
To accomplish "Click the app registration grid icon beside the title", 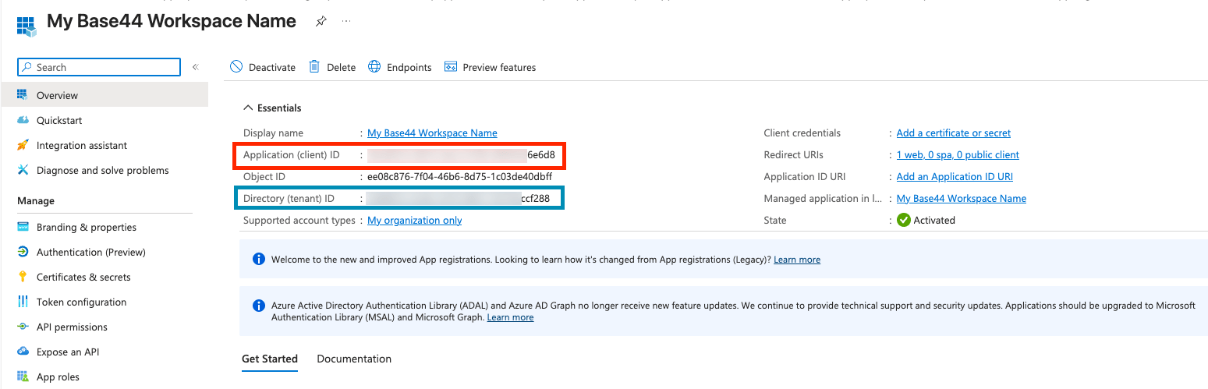I will click(27, 25).
